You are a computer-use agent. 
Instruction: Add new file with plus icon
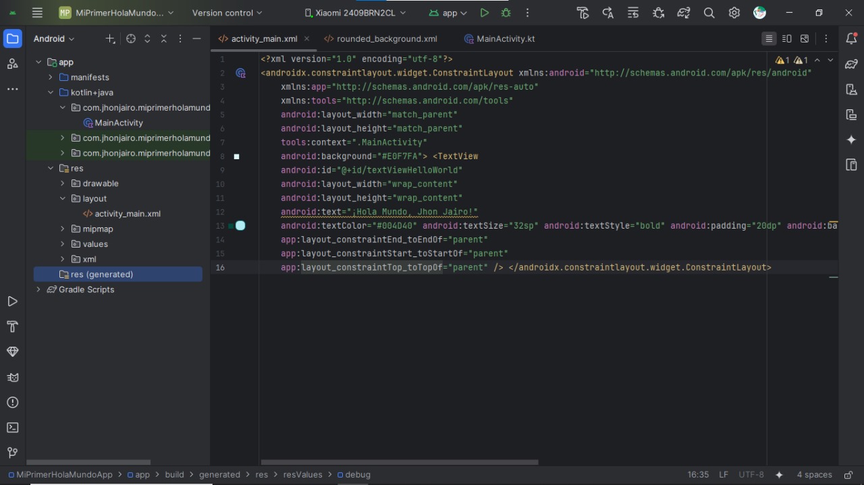110,39
